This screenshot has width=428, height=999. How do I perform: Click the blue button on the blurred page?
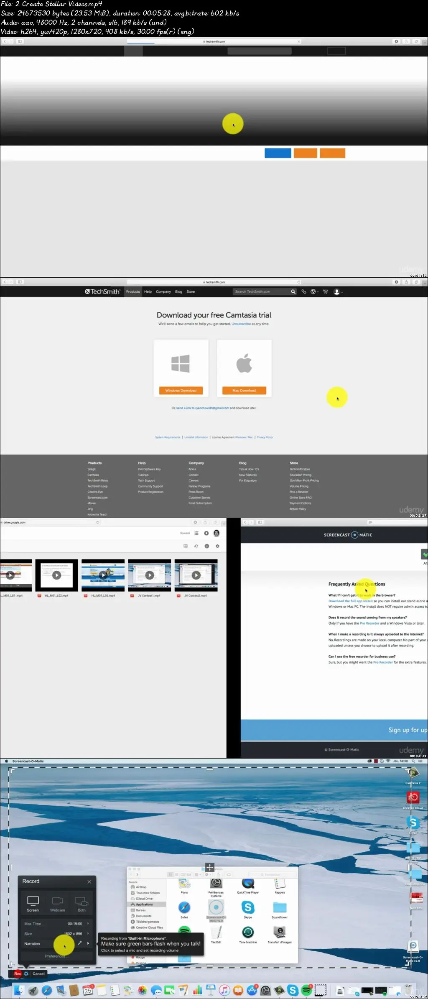[278, 153]
